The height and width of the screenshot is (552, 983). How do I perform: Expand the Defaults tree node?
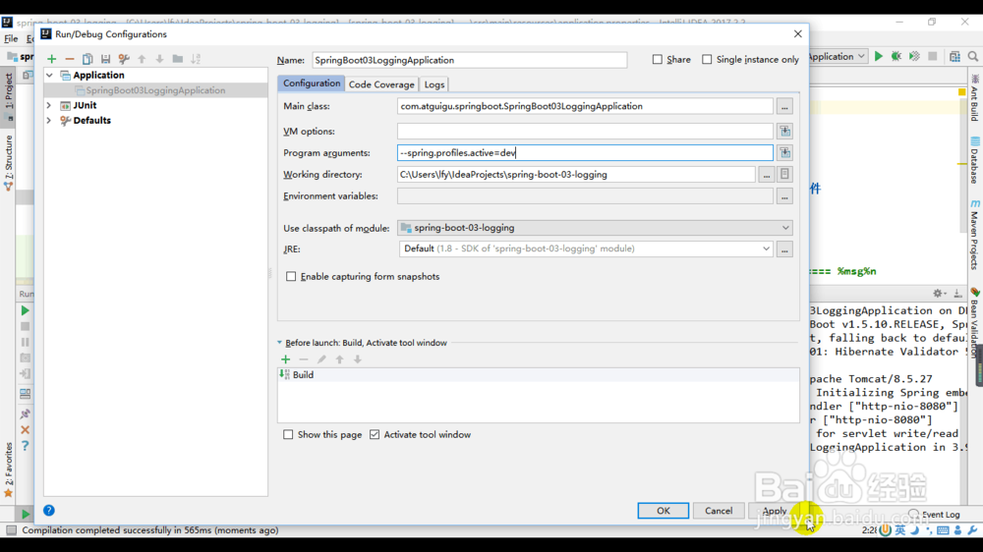click(x=49, y=120)
